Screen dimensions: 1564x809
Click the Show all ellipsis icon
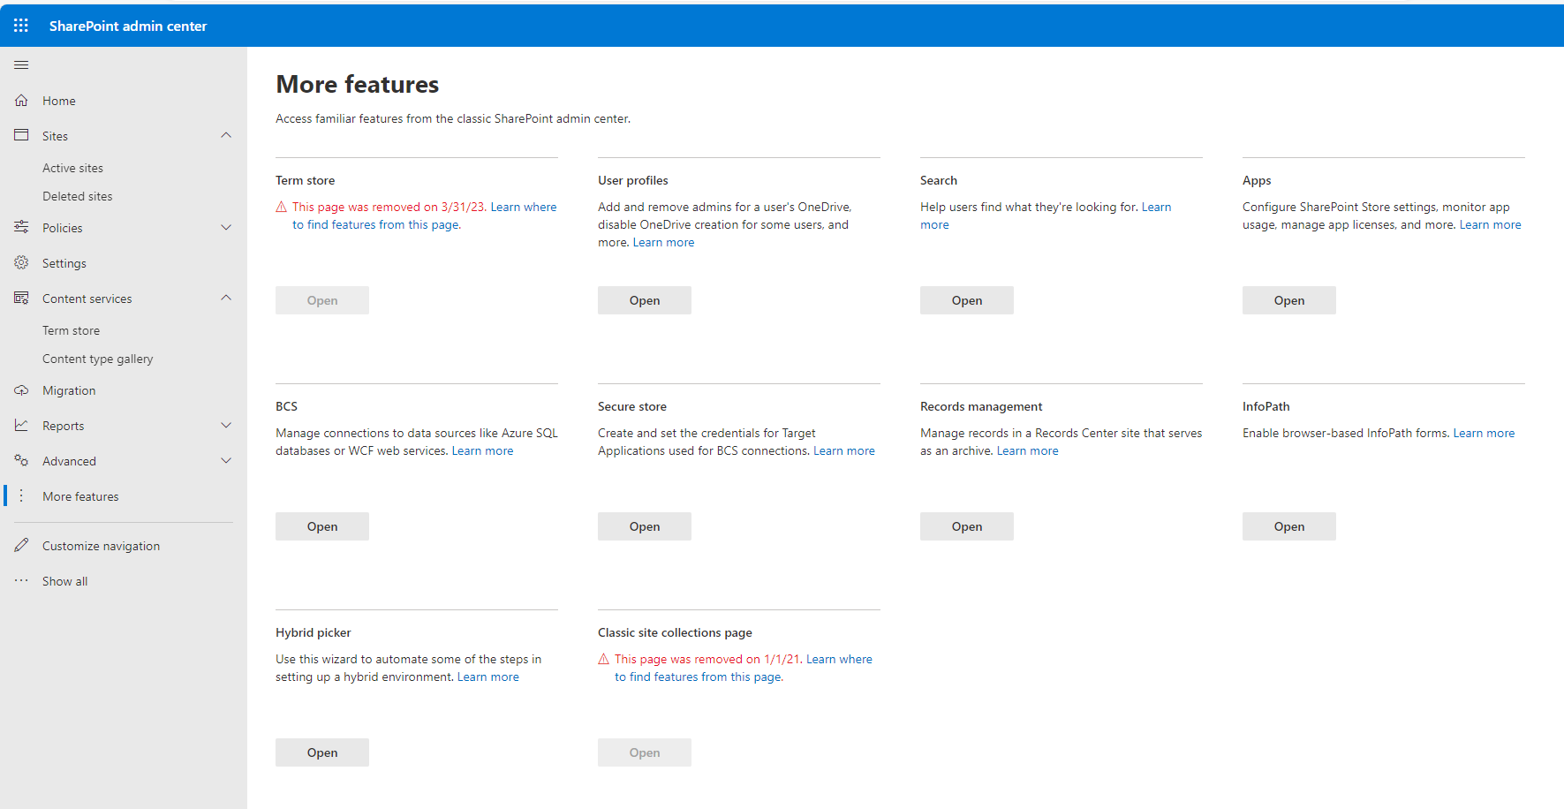[x=21, y=580]
